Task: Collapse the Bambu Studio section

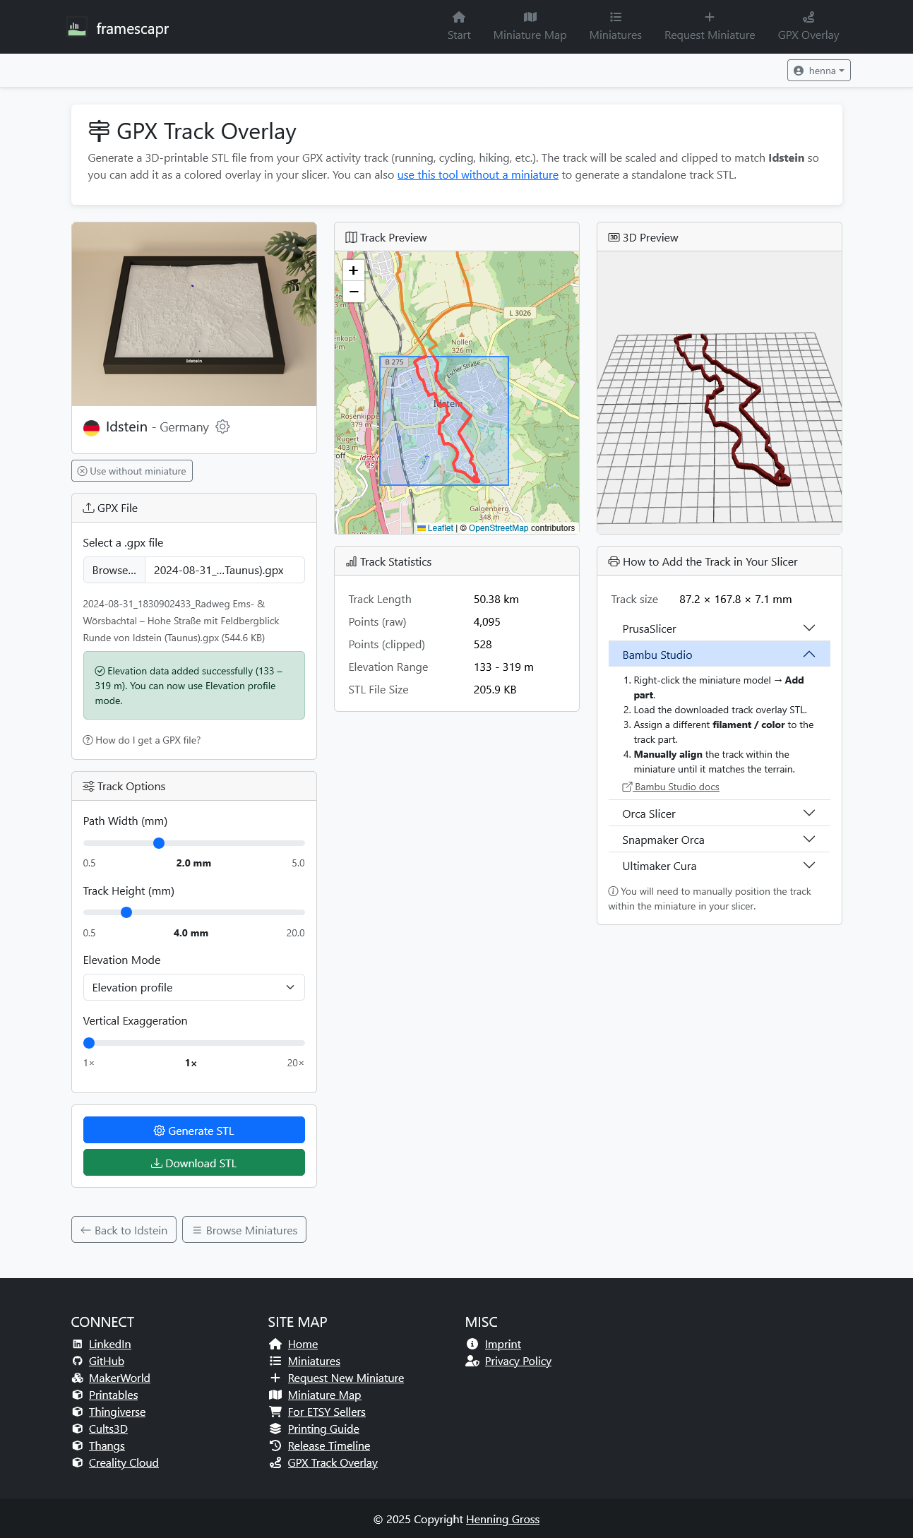Action: click(x=720, y=655)
